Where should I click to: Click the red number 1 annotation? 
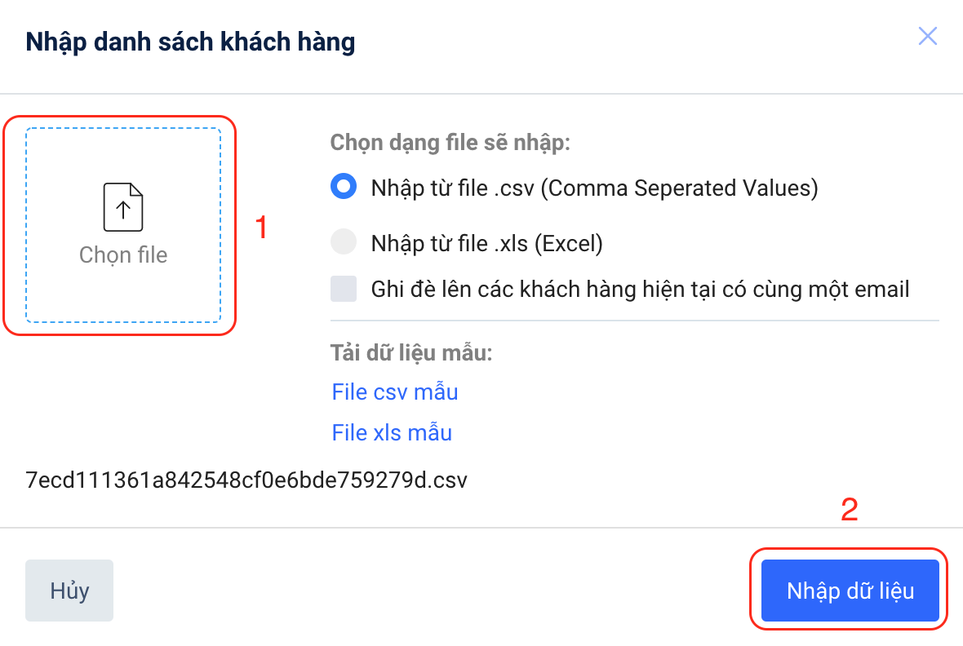[261, 228]
